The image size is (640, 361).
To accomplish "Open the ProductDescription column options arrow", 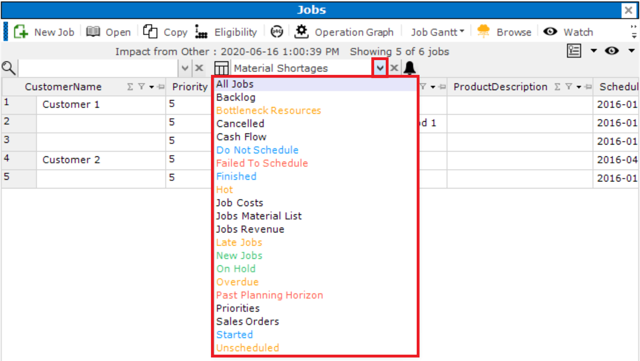I will [x=579, y=87].
